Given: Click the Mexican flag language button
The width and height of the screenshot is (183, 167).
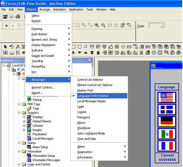Looking at the screenshot, I should pos(167,134).
